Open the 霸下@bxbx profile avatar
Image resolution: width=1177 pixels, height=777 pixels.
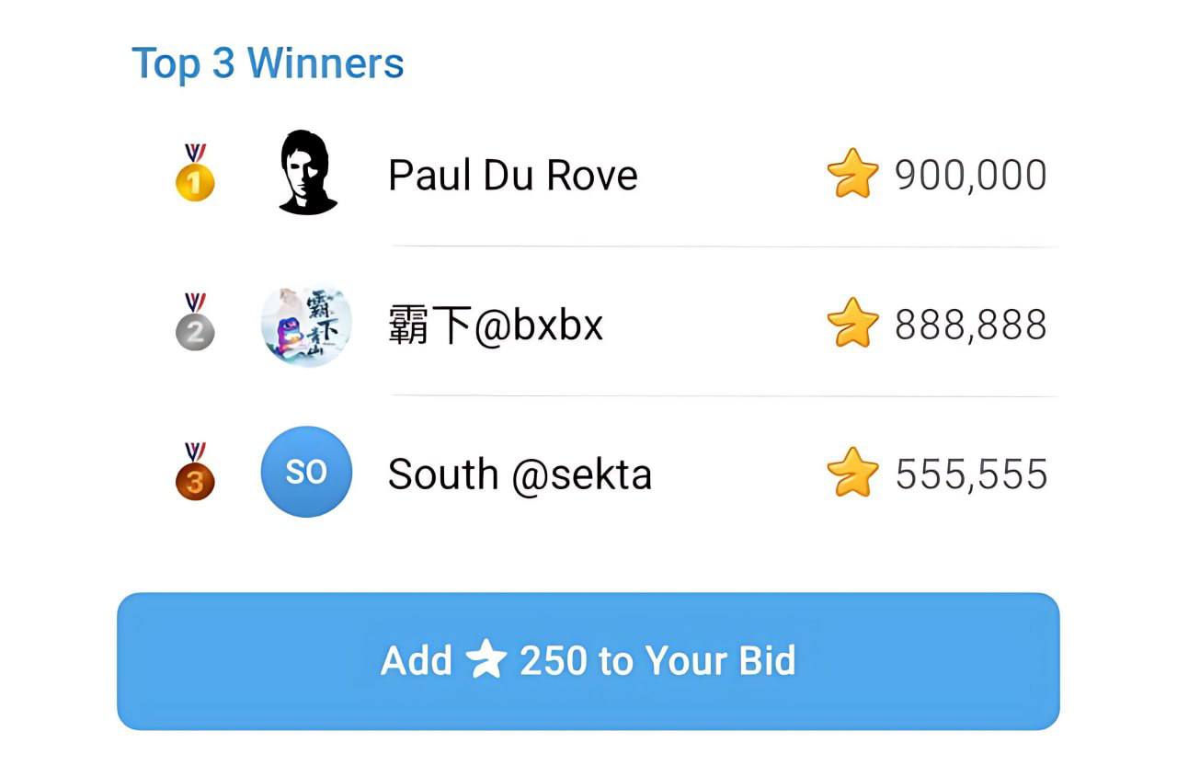[307, 326]
